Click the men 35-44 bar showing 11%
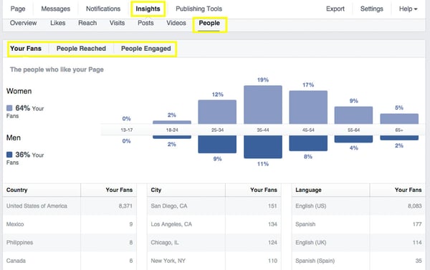Image resolution: width=430 pixels, height=270 pixels. coord(263,147)
